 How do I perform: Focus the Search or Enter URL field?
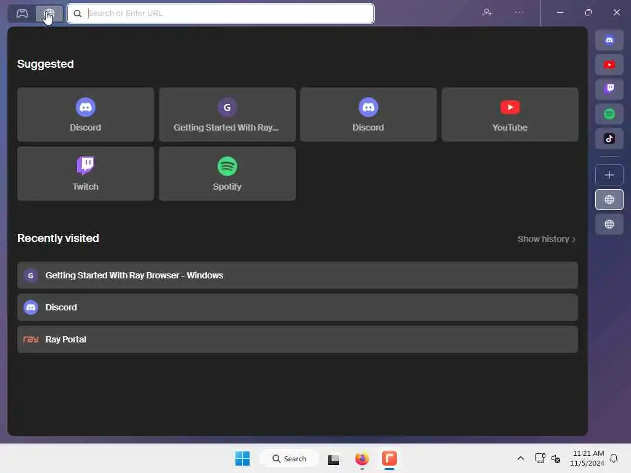pos(221,14)
